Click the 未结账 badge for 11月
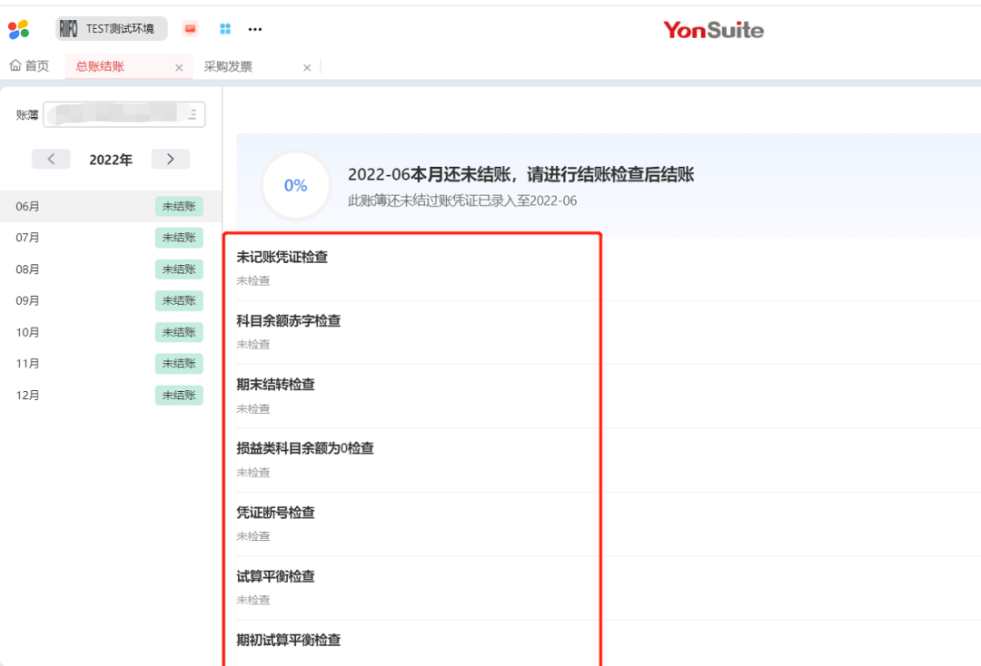 coord(179,364)
